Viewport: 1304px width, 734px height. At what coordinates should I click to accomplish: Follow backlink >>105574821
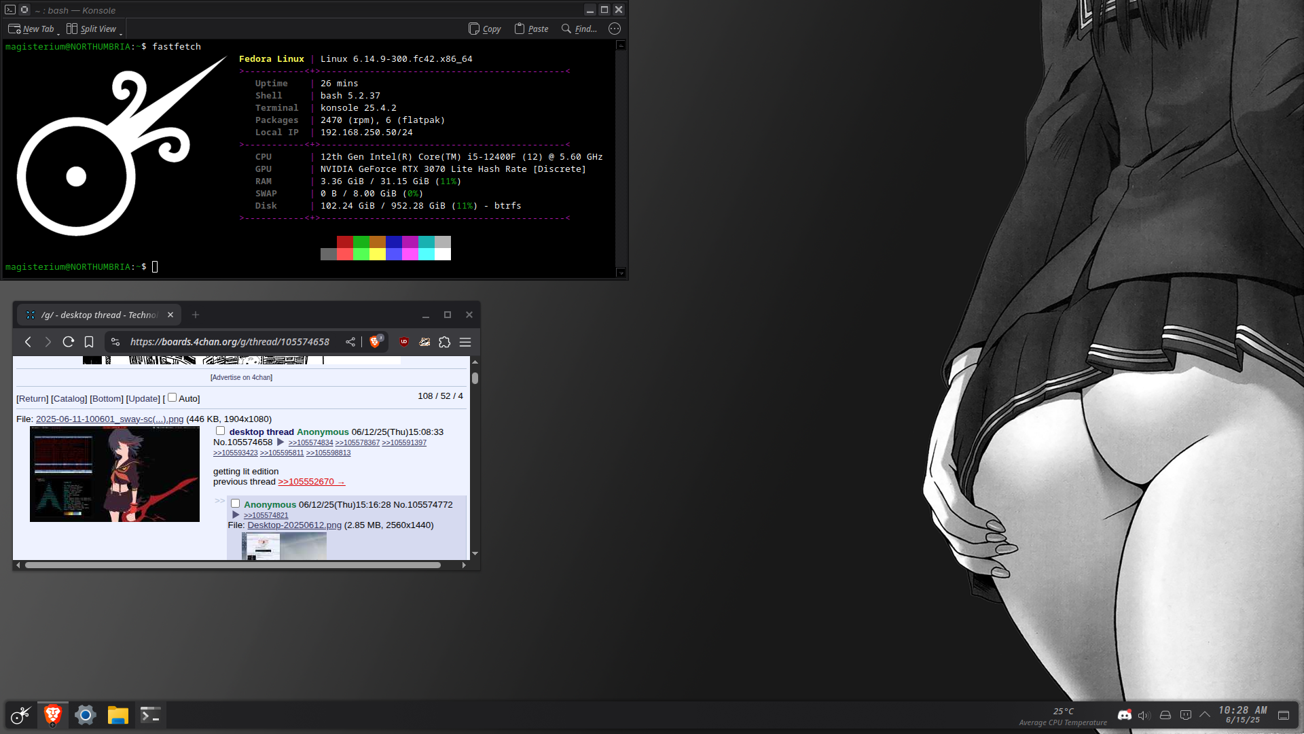266,515
